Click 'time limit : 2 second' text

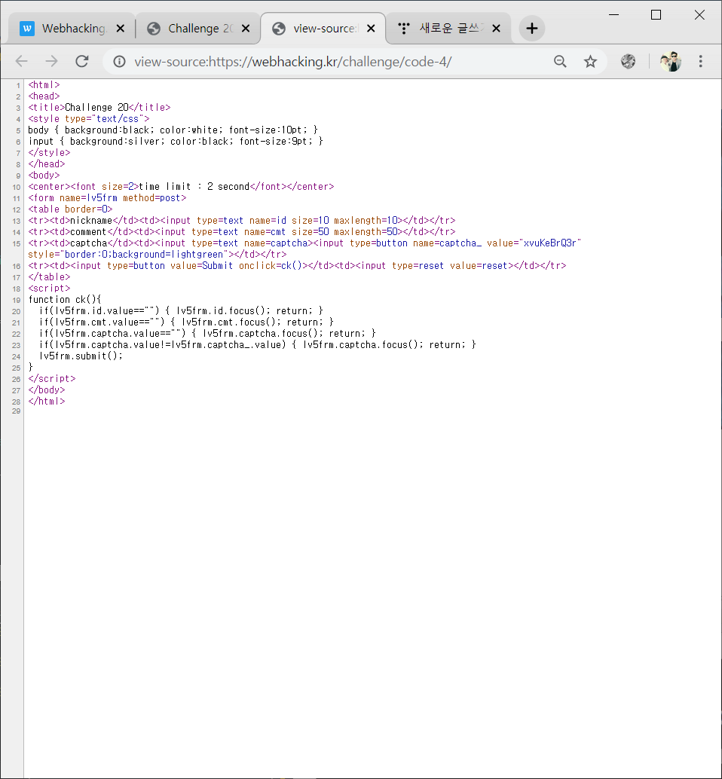(194, 186)
